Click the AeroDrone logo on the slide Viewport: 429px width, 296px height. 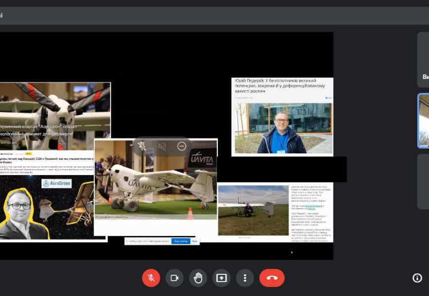pyautogui.click(x=57, y=184)
